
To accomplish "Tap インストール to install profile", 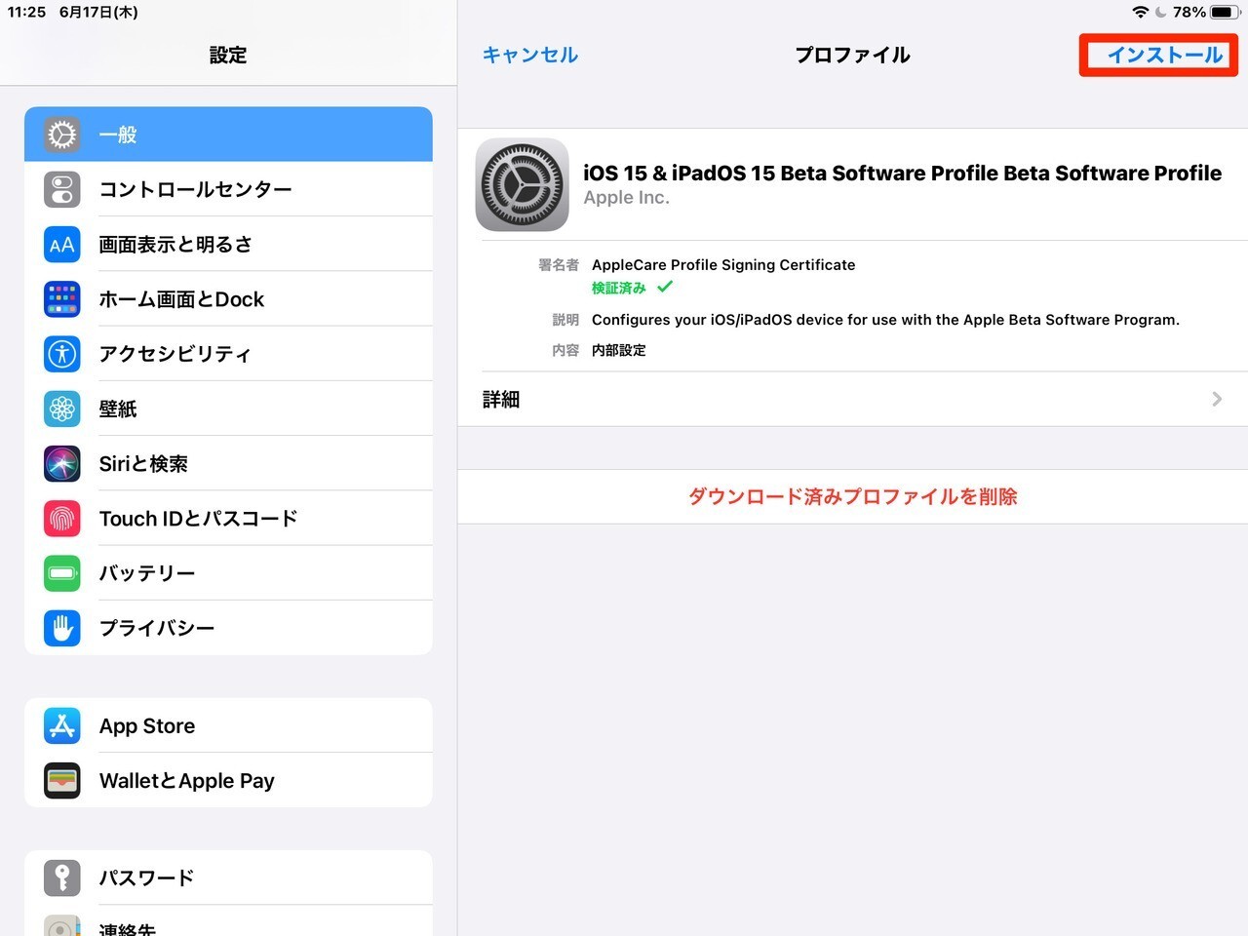I will (x=1164, y=55).
